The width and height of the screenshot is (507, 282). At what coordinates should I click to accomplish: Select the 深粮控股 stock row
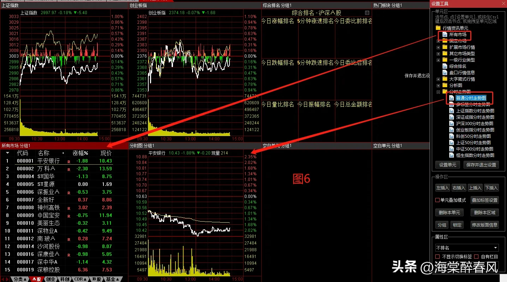pos(64,270)
